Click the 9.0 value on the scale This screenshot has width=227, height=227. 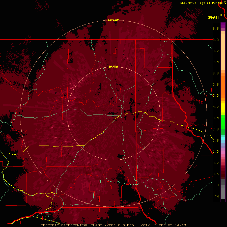coord(216,40)
